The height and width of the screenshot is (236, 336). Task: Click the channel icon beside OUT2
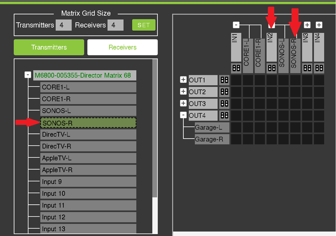224,92
